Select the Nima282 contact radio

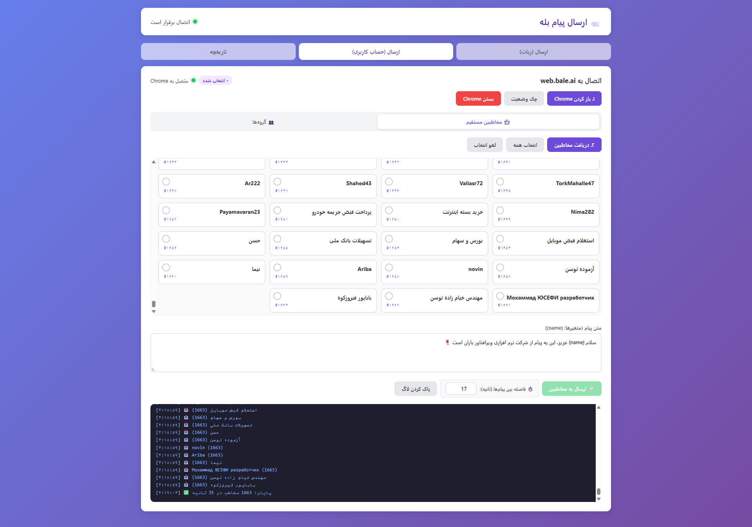(500, 210)
